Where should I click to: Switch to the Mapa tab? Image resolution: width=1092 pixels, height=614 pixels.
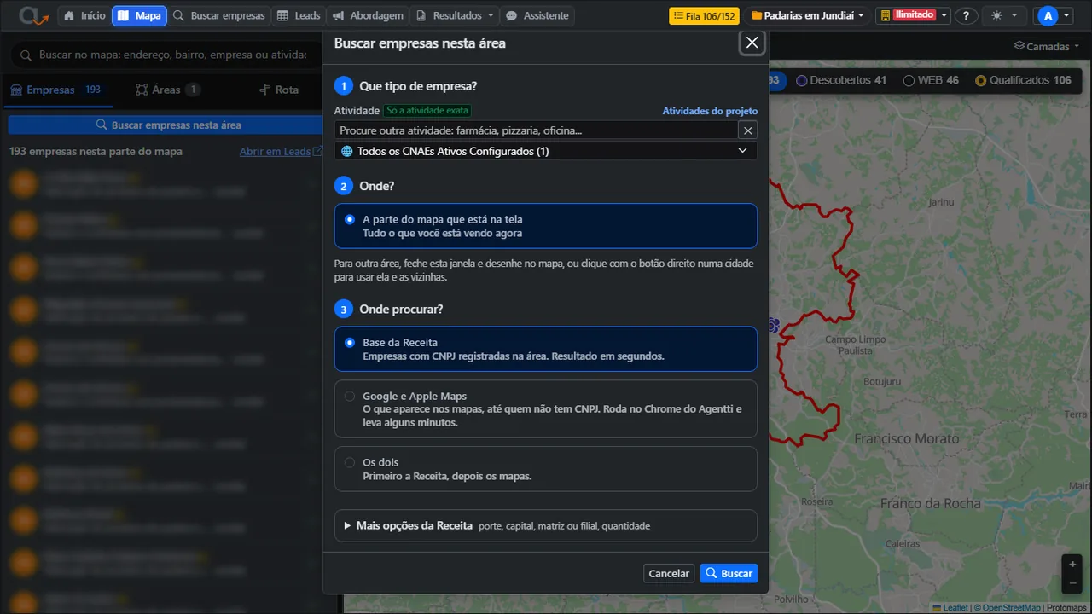coord(138,15)
